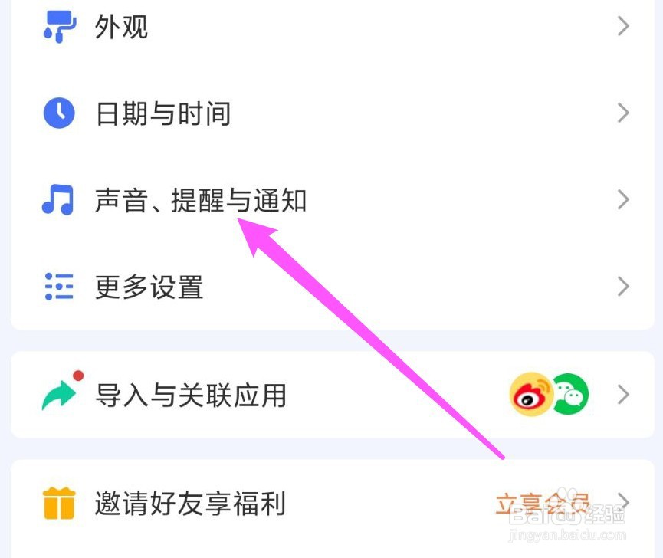Expand the 更多设置 row chevron
Viewport: 663px width, 558px height.
click(x=623, y=287)
